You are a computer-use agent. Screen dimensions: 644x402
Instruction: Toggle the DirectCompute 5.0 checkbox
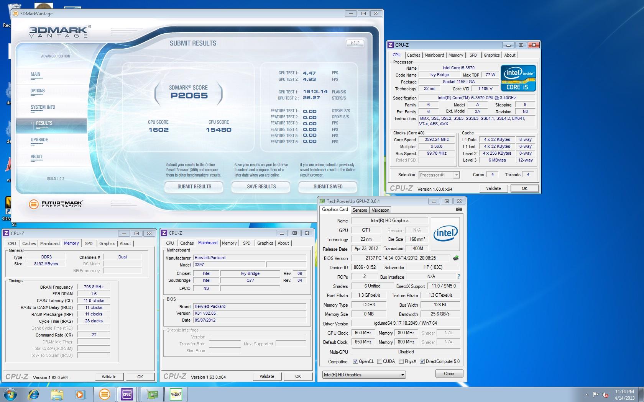(422, 361)
